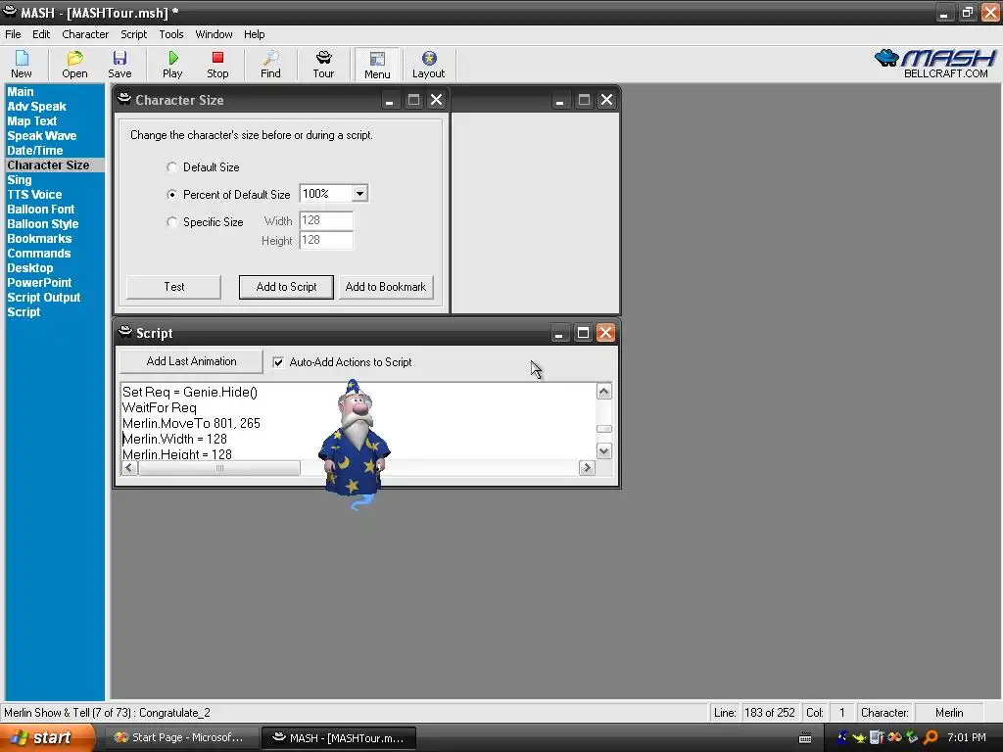Click the MASH application title bar icon
Image resolution: width=1003 pixels, height=752 pixels.
pyautogui.click(x=10, y=12)
